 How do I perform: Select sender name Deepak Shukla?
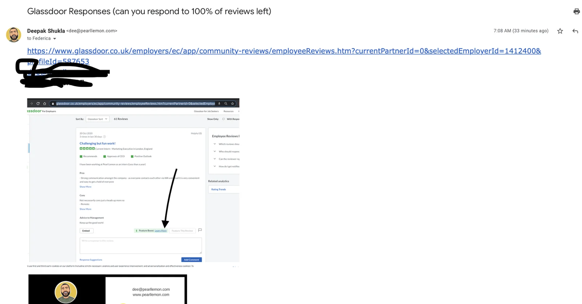(46, 31)
